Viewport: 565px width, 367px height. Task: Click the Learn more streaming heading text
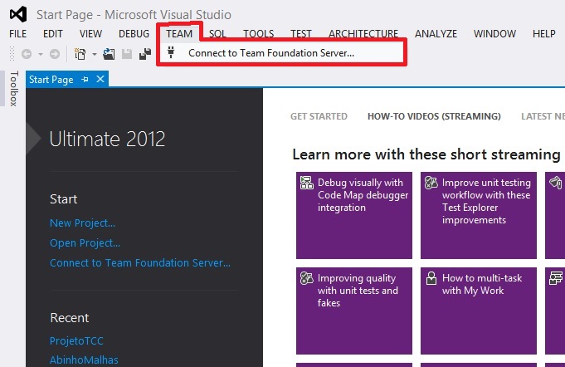tap(426, 154)
